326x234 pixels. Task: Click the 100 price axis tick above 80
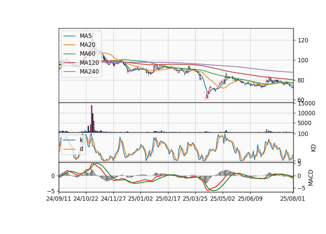(x=303, y=60)
